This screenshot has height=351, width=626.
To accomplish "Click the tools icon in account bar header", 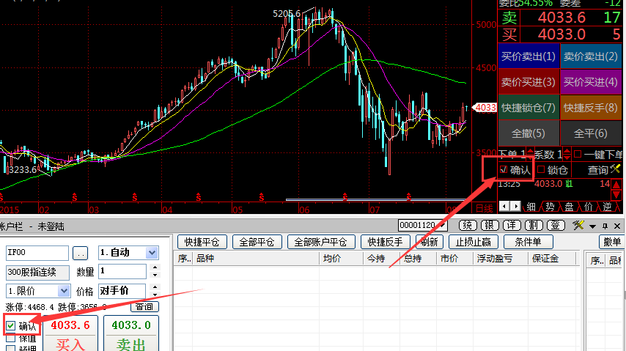I will pos(578,225).
